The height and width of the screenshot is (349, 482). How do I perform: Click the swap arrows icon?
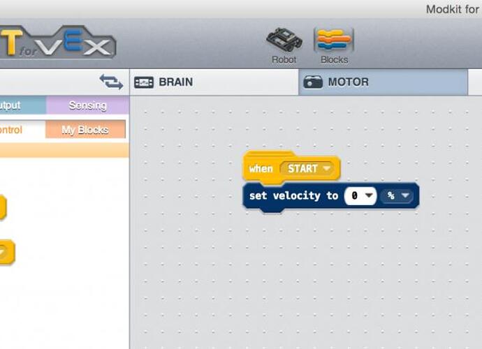click(111, 82)
